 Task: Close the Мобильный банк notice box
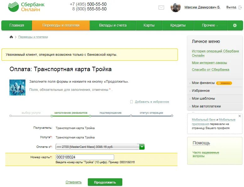coord(240,116)
